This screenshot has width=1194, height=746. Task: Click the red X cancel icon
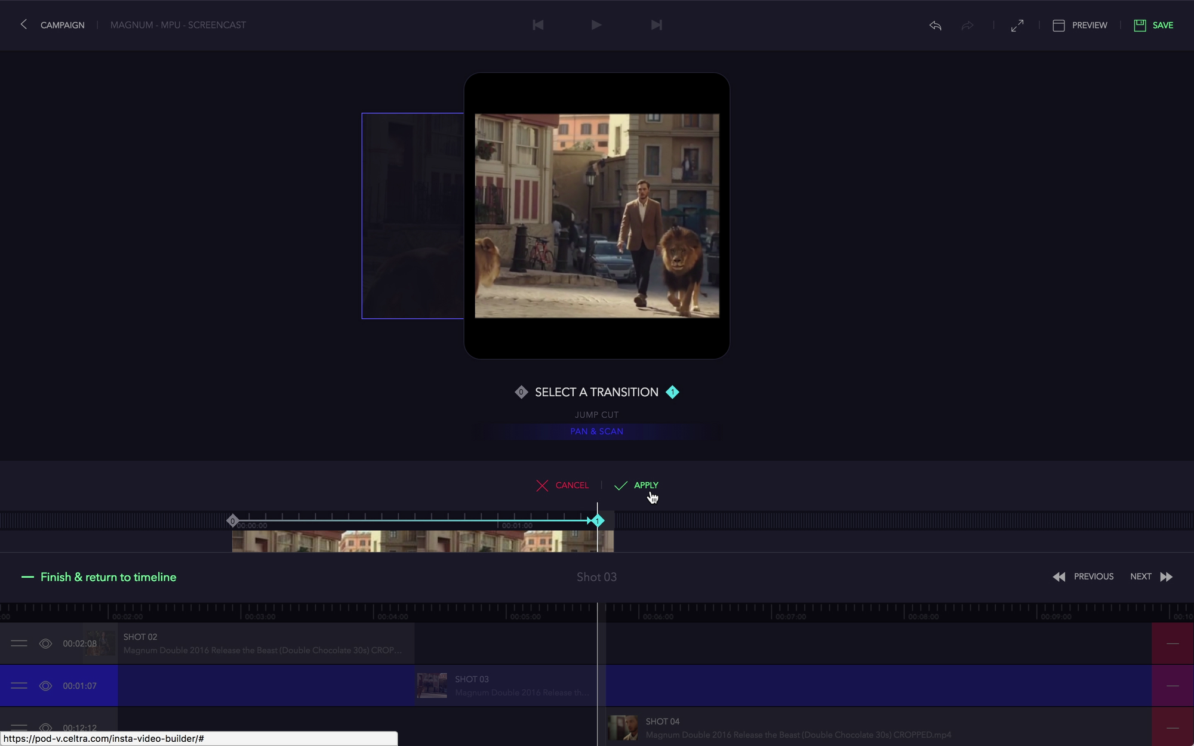point(542,485)
